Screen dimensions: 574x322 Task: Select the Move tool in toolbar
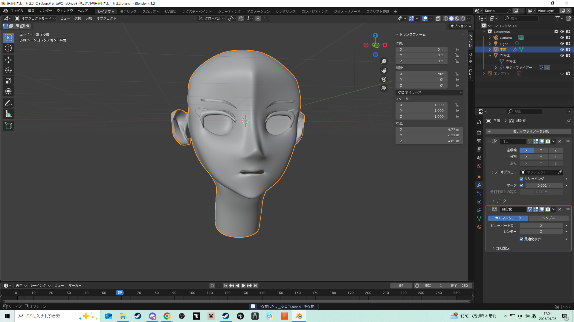(8, 60)
